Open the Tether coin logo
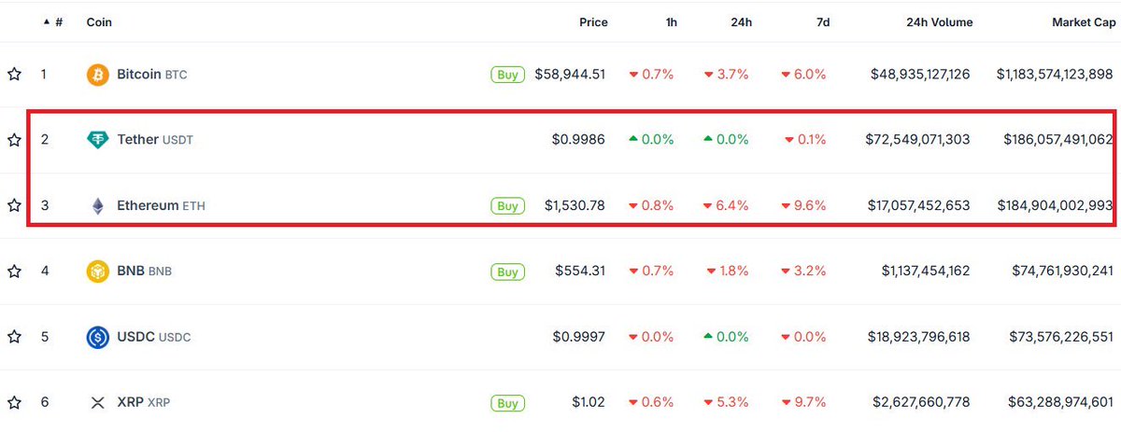Viewport: 1121px width, 432px height. pyautogui.click(x=98, y=140)
